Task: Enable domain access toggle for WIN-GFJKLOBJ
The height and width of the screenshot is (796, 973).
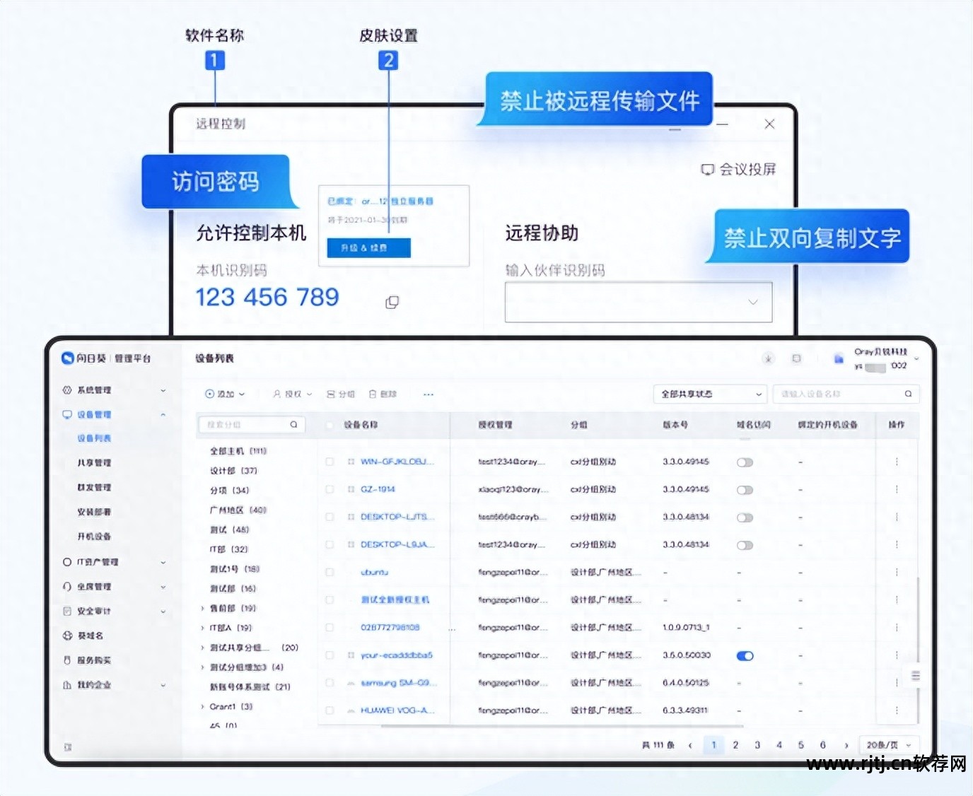Action: pos(745,462)
